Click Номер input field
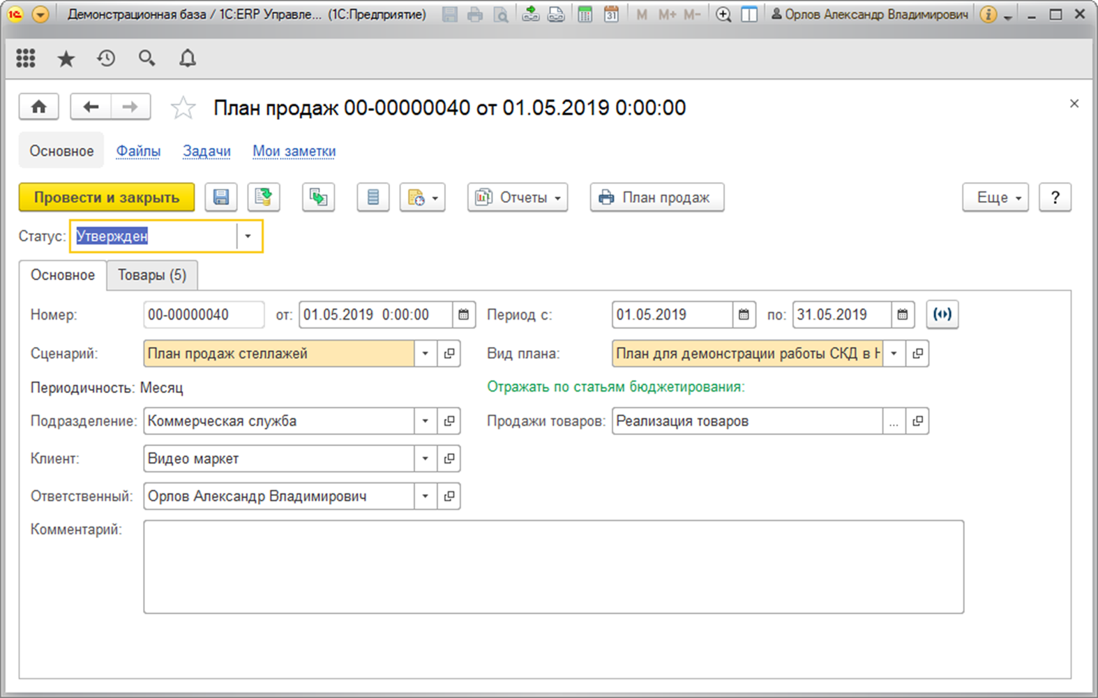Screen dimensions: 1098x698 pos(204,315)
